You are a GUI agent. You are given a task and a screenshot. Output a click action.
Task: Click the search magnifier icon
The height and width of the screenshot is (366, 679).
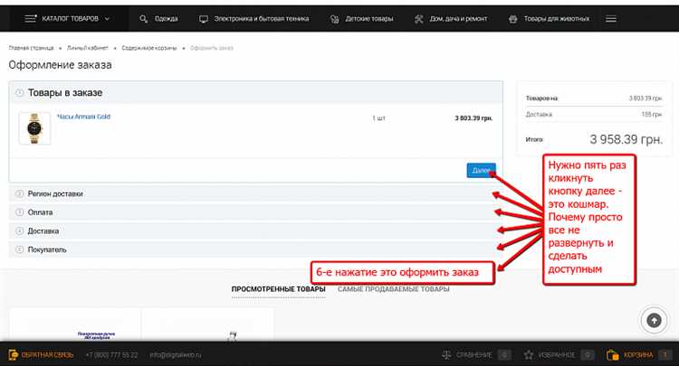coord(143,19)
